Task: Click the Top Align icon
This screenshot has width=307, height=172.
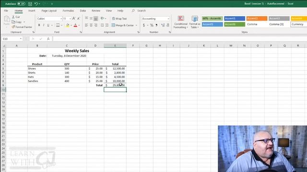Action: [86, 18]
